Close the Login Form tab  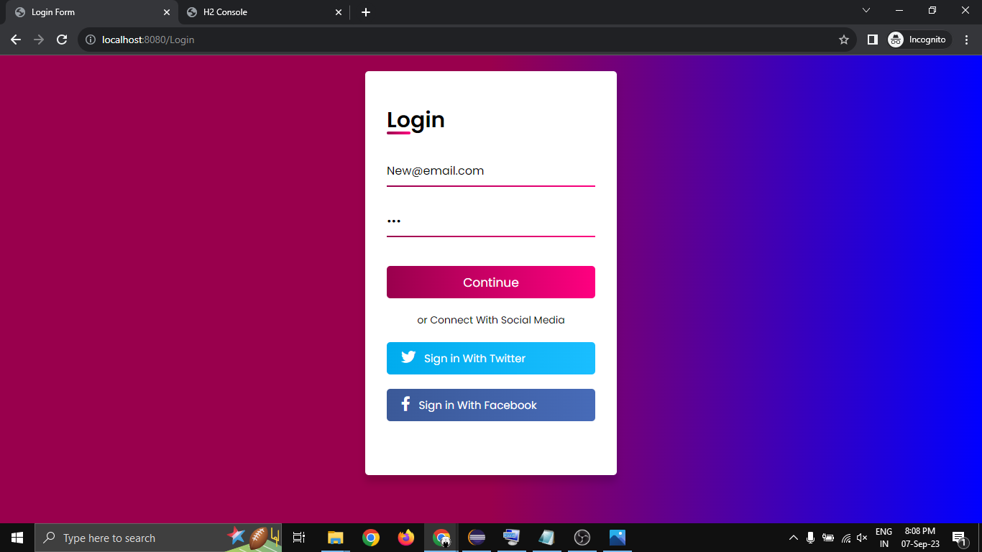[167, 12]
